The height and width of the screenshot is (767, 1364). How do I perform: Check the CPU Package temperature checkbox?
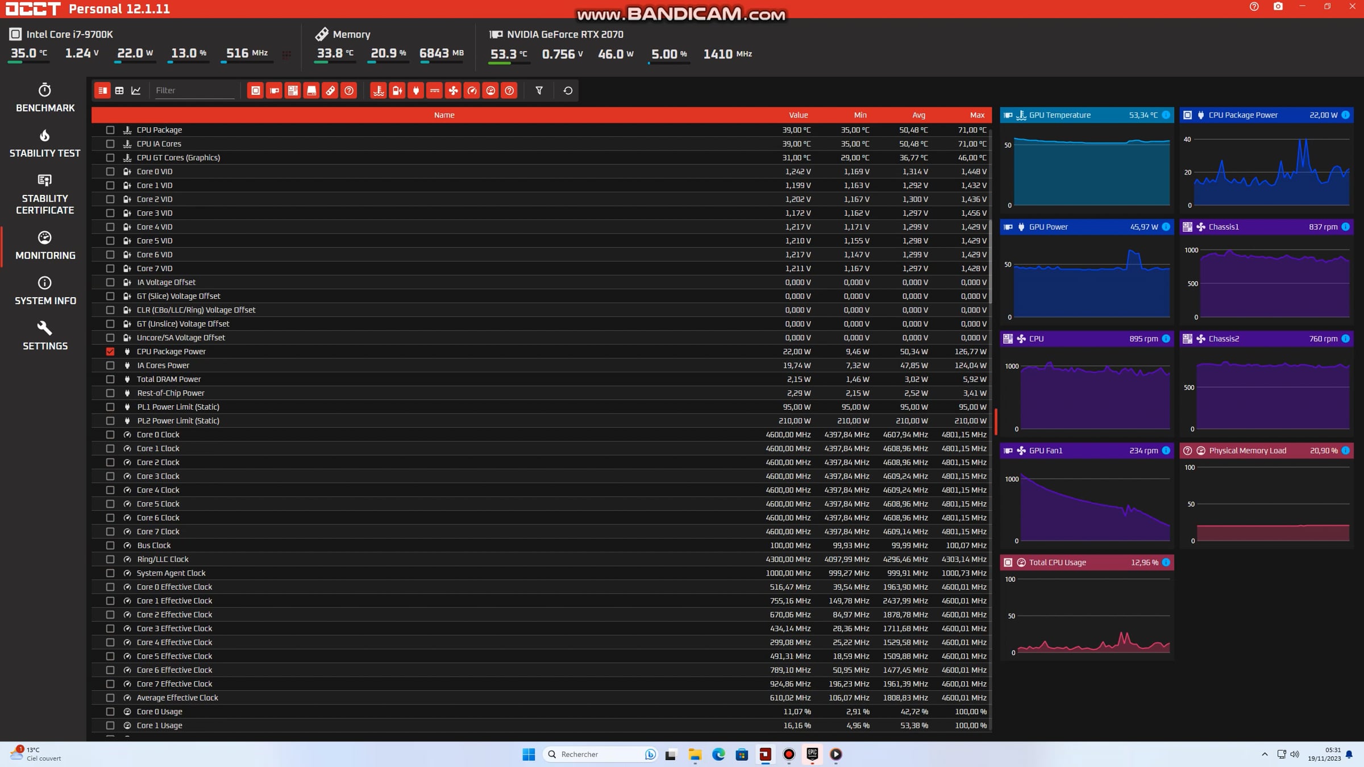click(x=110, y=130)
